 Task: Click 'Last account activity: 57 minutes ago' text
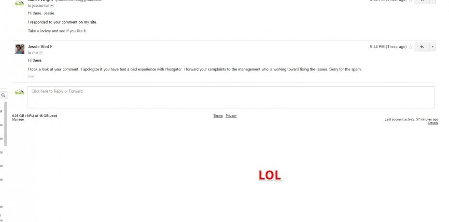pyautogui.click(x=411, y=120)
